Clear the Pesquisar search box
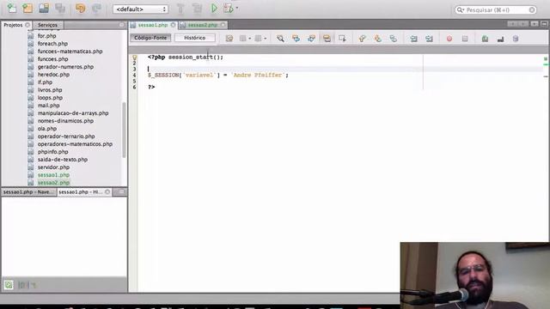The image size is (550, 309). (x=532, y=9)
